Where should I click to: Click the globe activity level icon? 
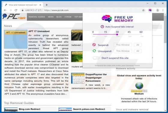click(x=139, y=86)
